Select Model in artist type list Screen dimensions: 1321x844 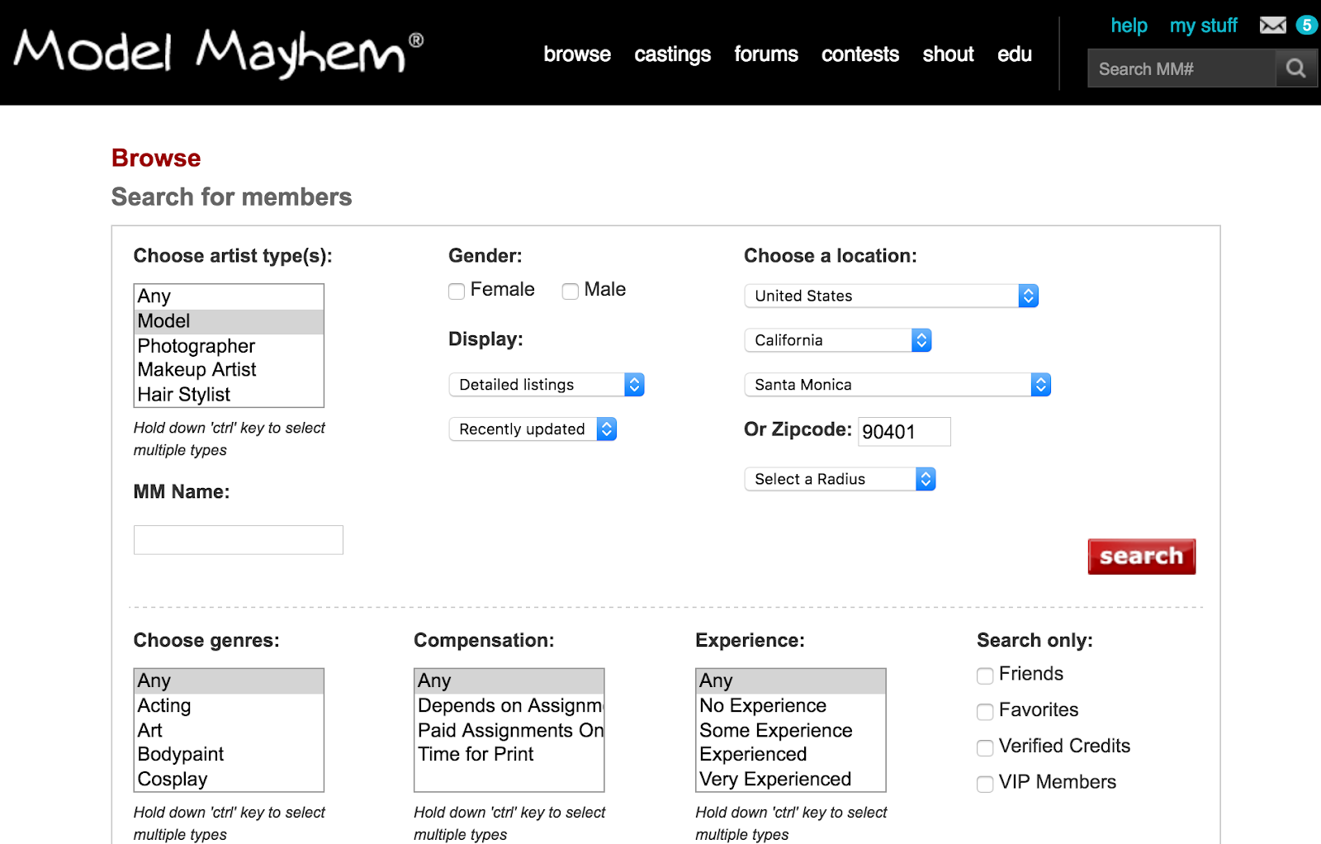[x=229, y=321]
